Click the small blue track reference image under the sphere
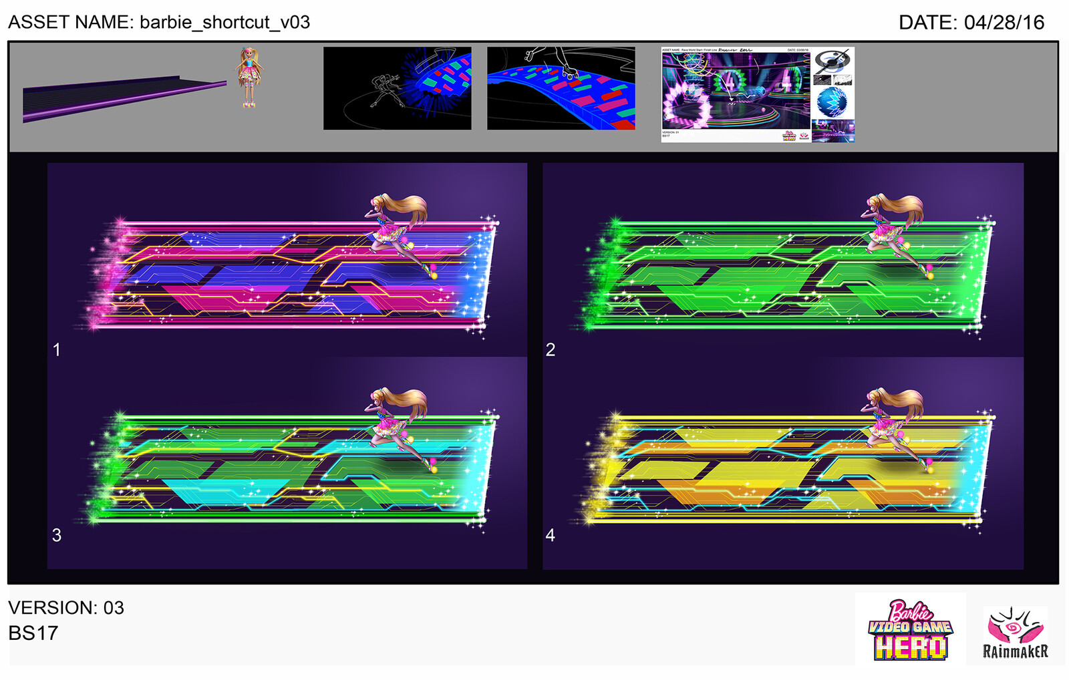This screenshot has height=680, width=1069. [833, 131]
